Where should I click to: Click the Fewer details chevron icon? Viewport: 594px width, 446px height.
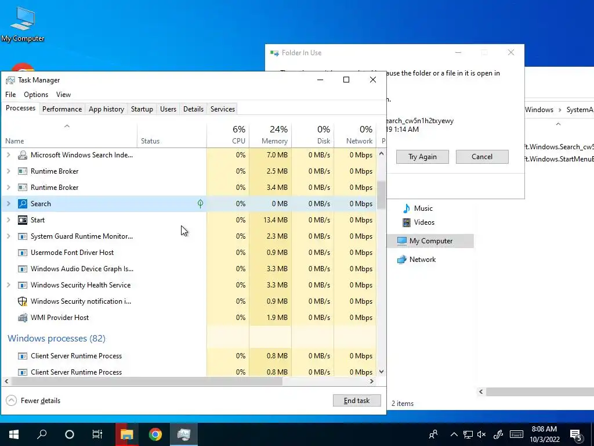pyautogui.click(x=12, y=401)
